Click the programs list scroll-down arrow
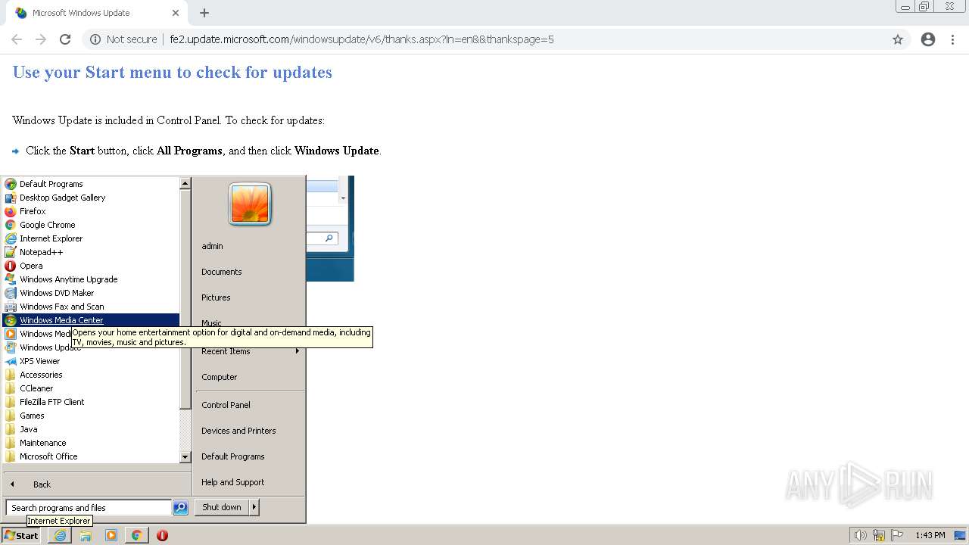 tap(185, 457)
